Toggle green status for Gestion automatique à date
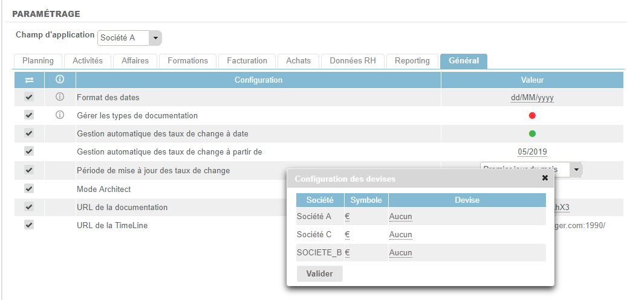This screenshot has width=627, height=300. pyautogui.click(x=532, y=134)
